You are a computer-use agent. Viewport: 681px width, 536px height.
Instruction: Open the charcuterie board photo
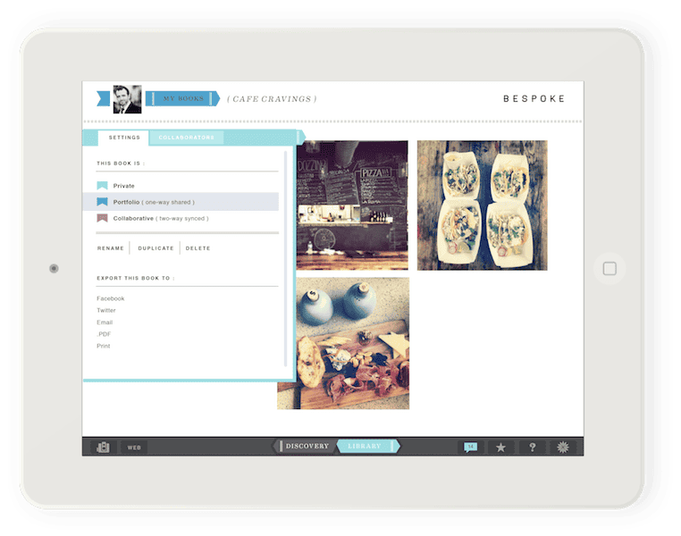click(352, 343)
